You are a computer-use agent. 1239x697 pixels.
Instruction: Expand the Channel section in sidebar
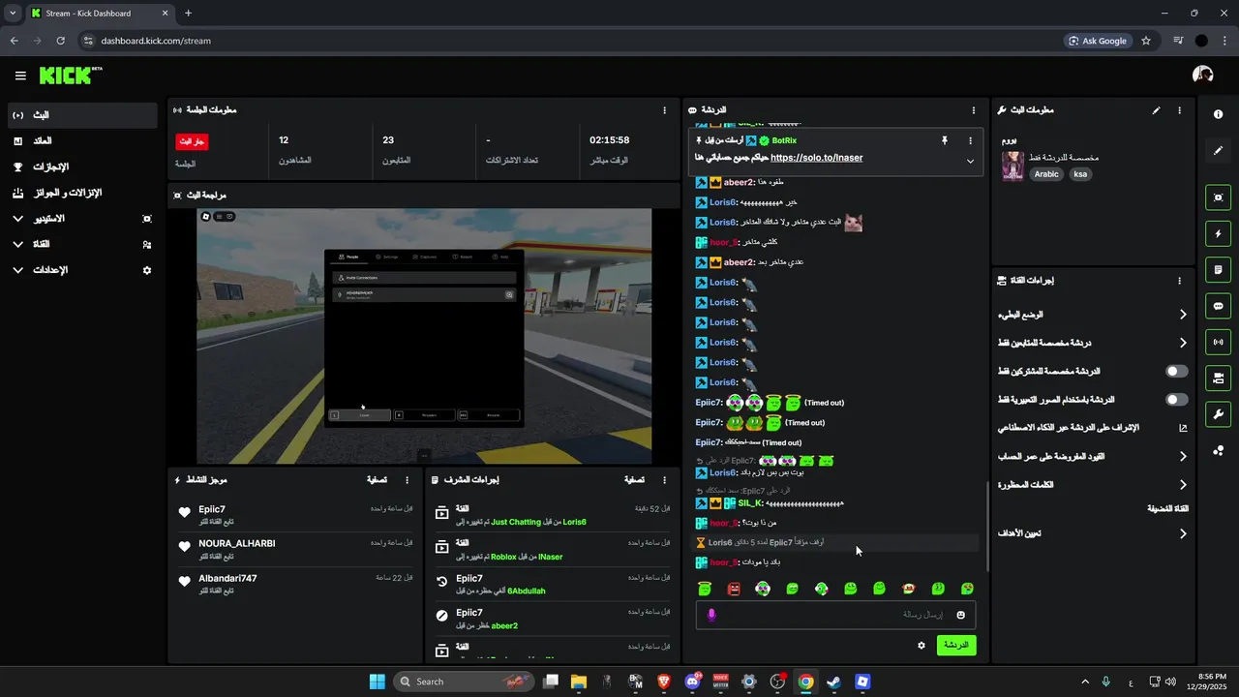tap(81, 245)
